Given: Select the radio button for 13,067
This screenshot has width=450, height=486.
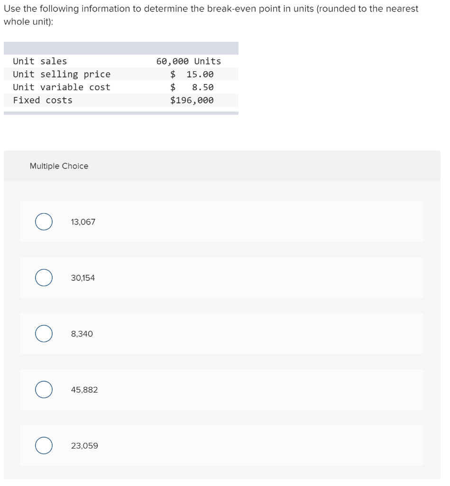Looking at the screenshot, I should (x=44, y=222).
